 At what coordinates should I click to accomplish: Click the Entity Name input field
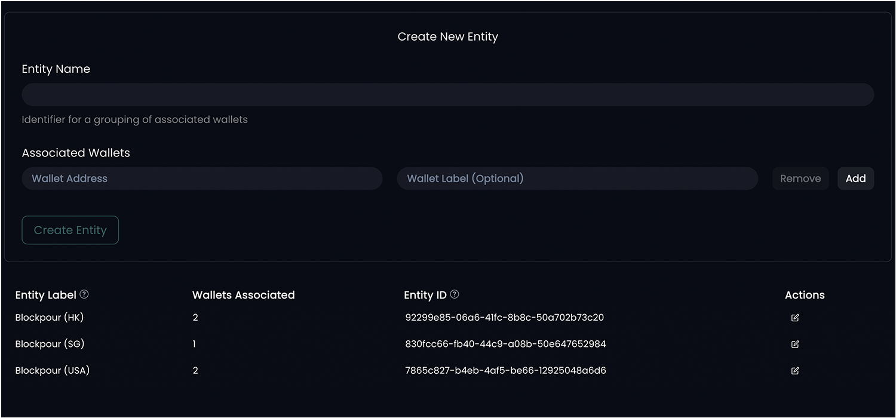click(x=448, y=95)
